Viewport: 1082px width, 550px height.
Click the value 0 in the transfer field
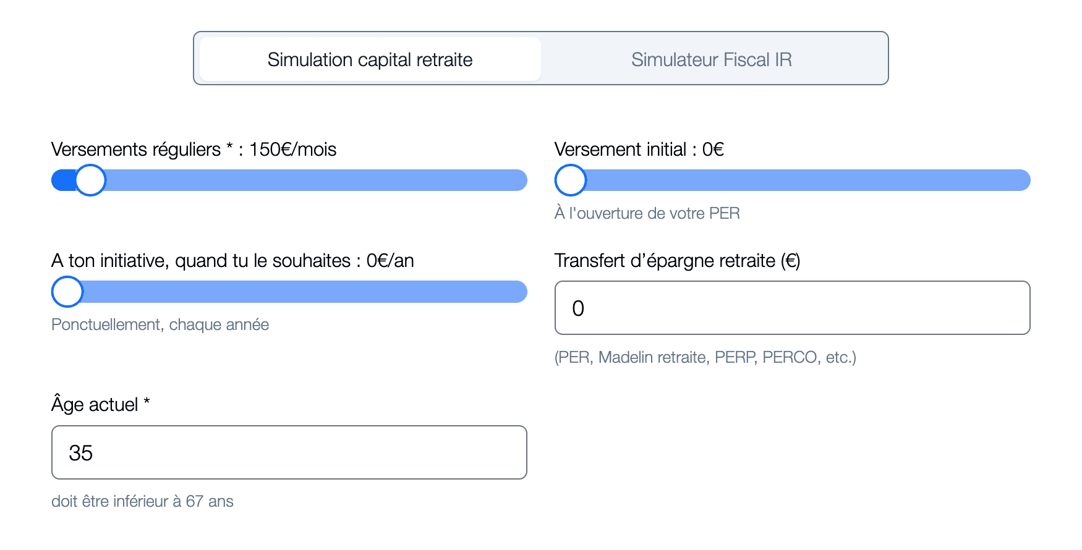[579, 308]
